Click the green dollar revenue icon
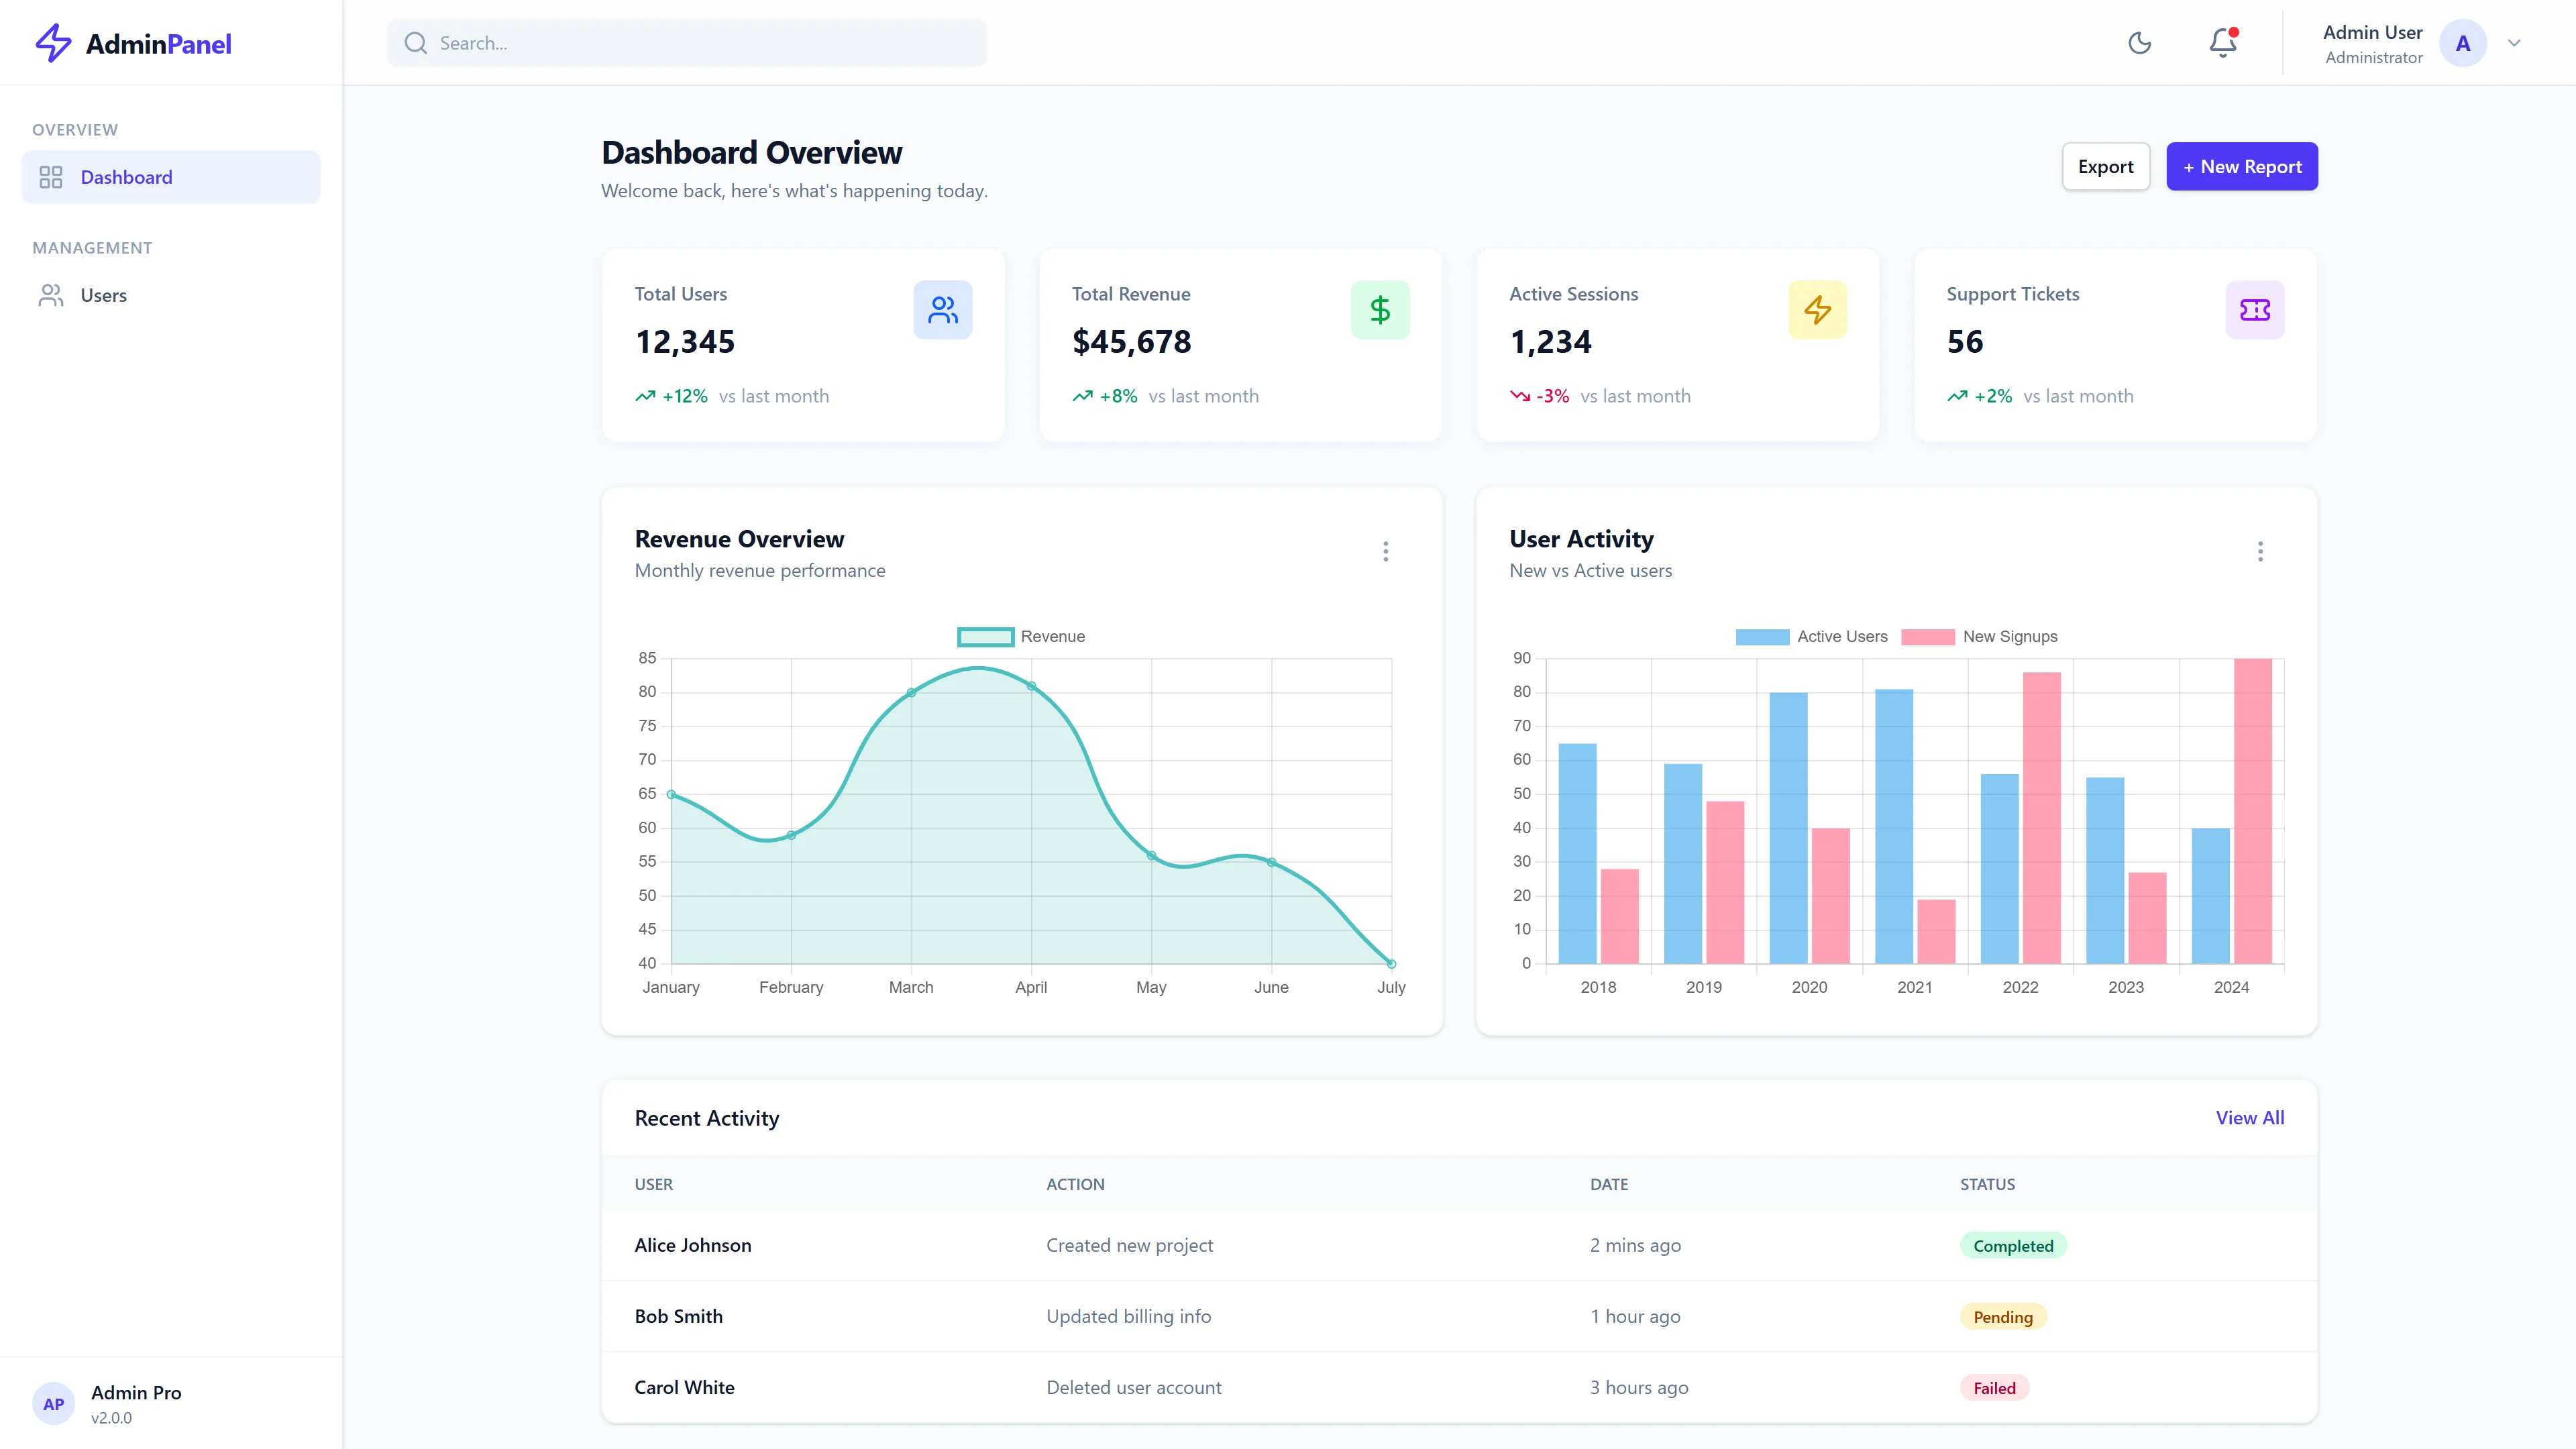 pyautogui.click(x=1380, y=309)
